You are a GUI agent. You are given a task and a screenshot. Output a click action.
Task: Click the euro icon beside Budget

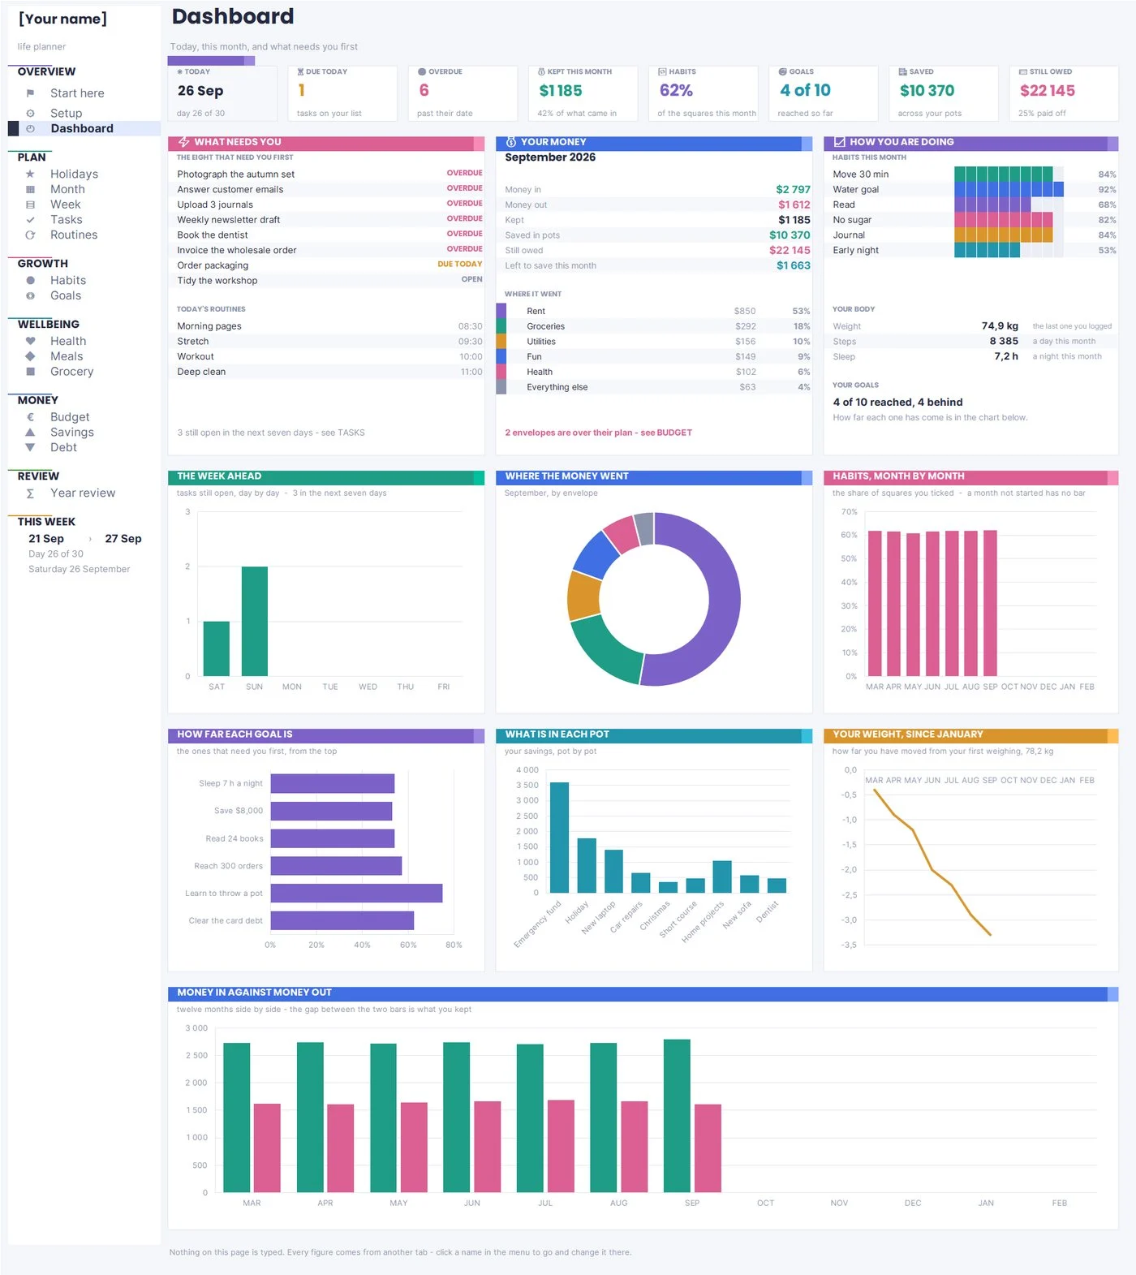30,417
